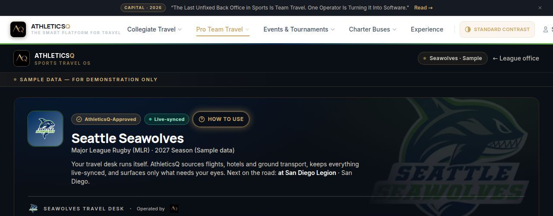This screenshot has width=553, height=216.
Task: Click the AthleticsQ brand name in header
Action: pyautogui.click(x=51, y=26)
